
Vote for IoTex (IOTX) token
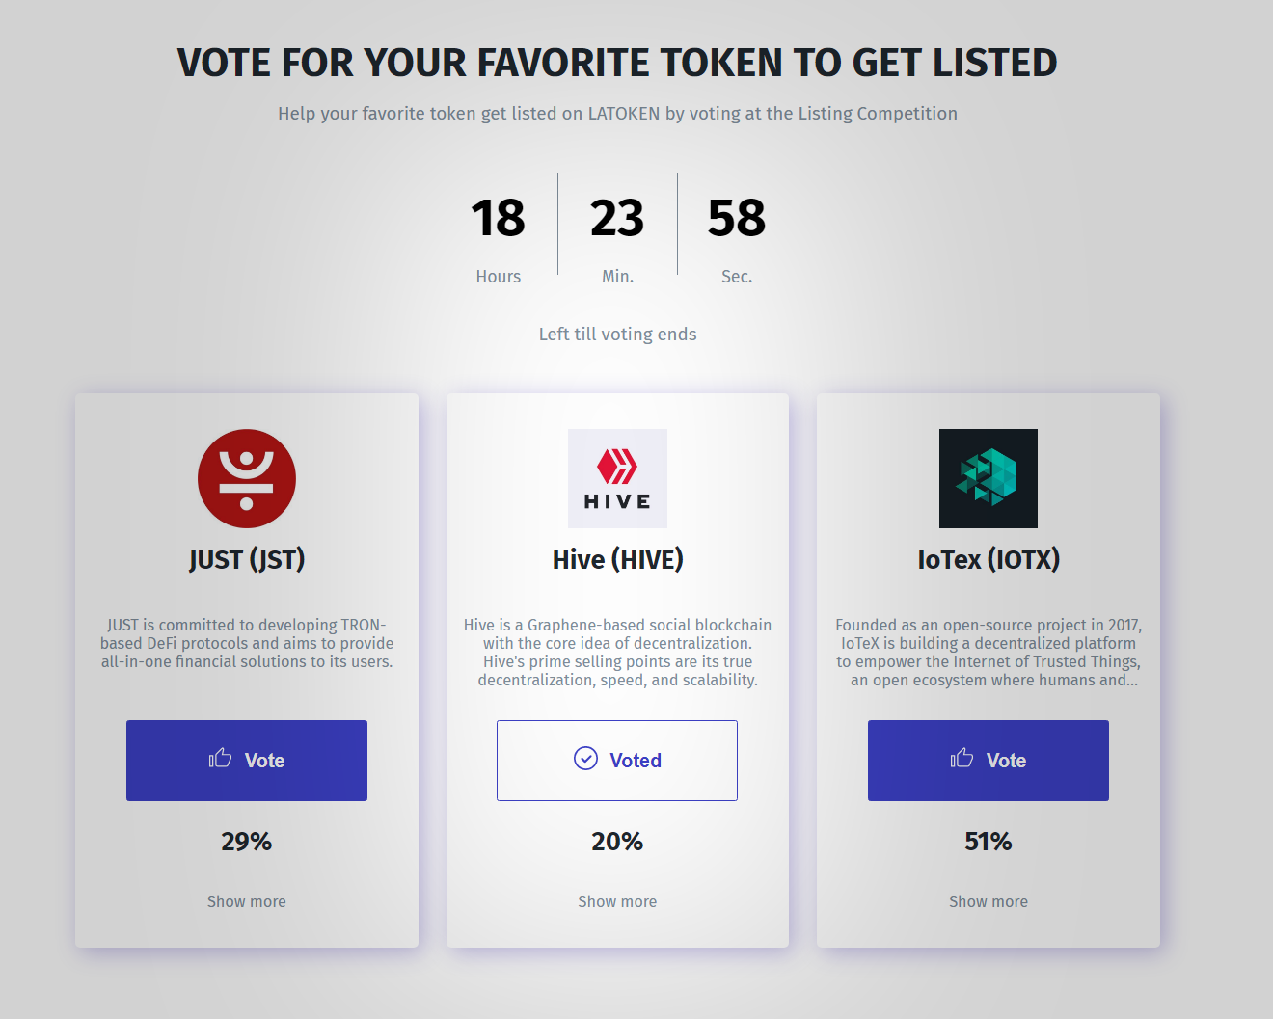click(989, 761)
